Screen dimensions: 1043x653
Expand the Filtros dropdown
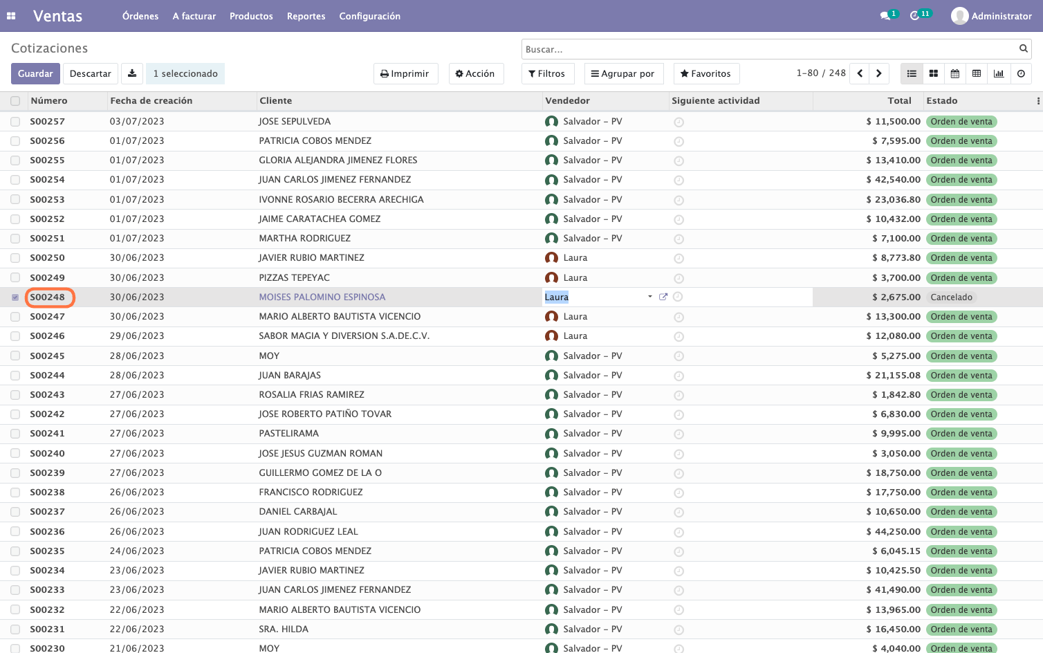click(x=547, y=73)
